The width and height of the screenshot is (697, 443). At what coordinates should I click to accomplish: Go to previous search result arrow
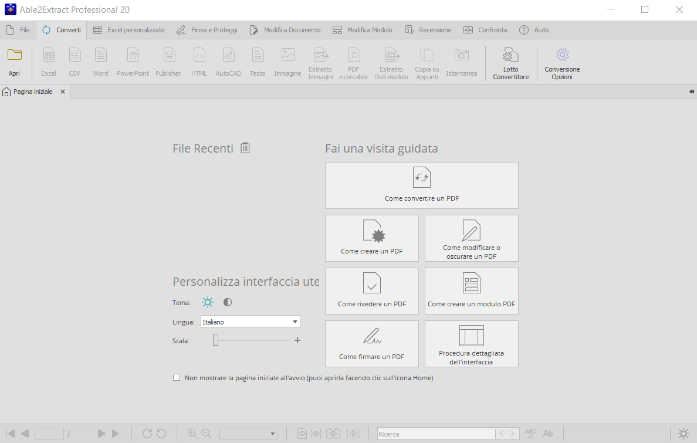click(502, 434)
